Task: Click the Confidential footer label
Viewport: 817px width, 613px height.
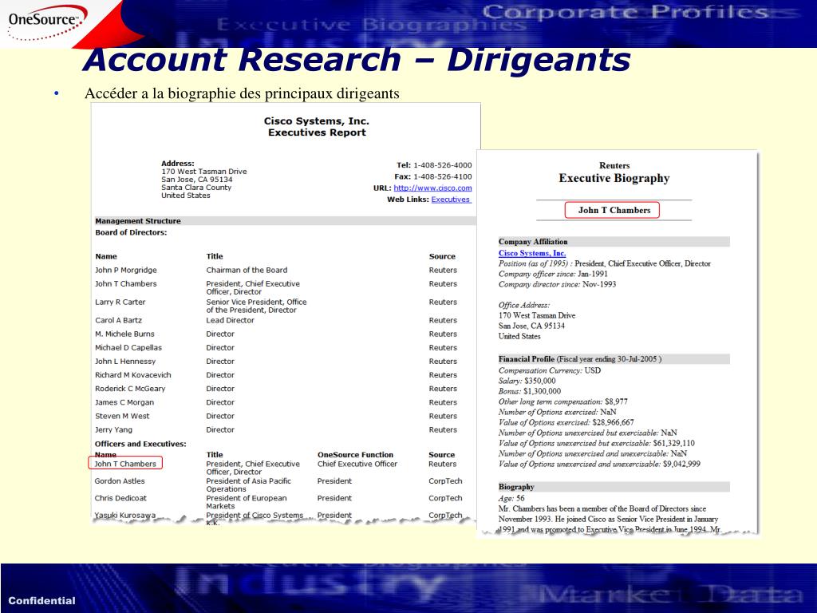Action: tap(41, 600)
